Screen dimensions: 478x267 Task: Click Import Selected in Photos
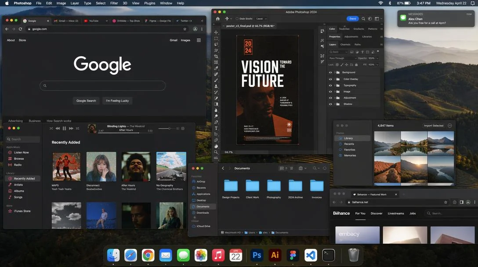[434, 126]
